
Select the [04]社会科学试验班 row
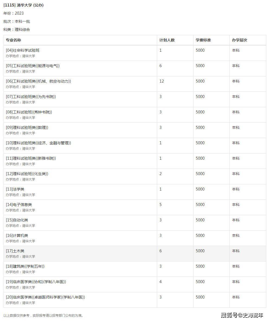[x=135, y=53]
